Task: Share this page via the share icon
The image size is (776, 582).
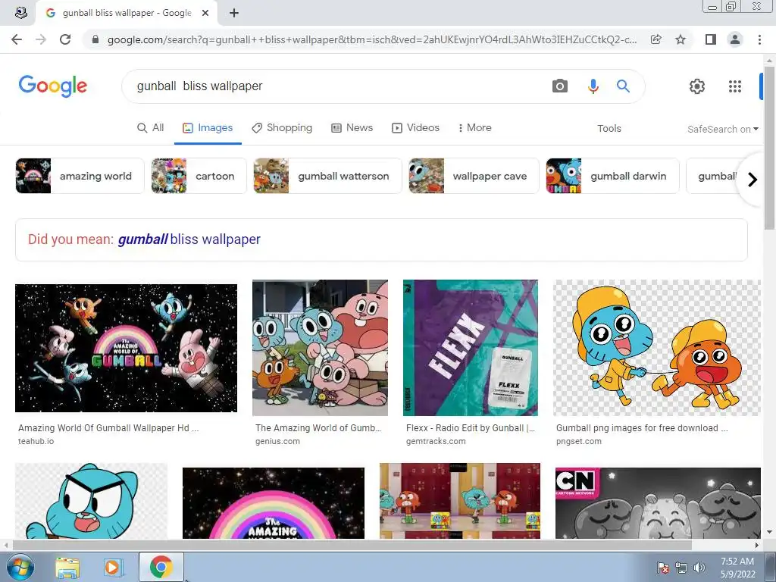Action: [x=656, y=39]
